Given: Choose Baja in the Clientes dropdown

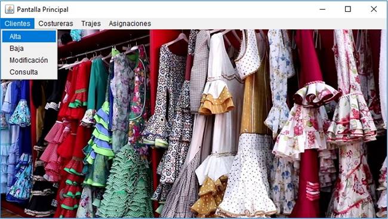Looking at the screenshot, I should point(29,48).
